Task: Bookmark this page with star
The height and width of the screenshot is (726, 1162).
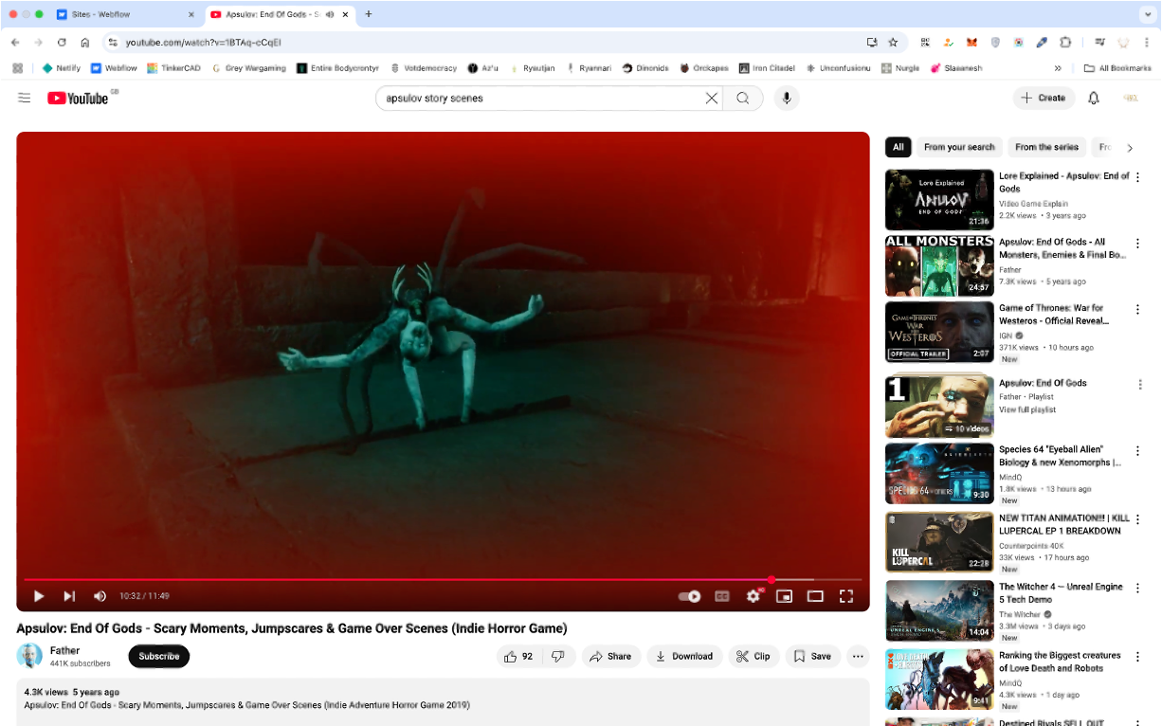Action: tap(893, 43)
